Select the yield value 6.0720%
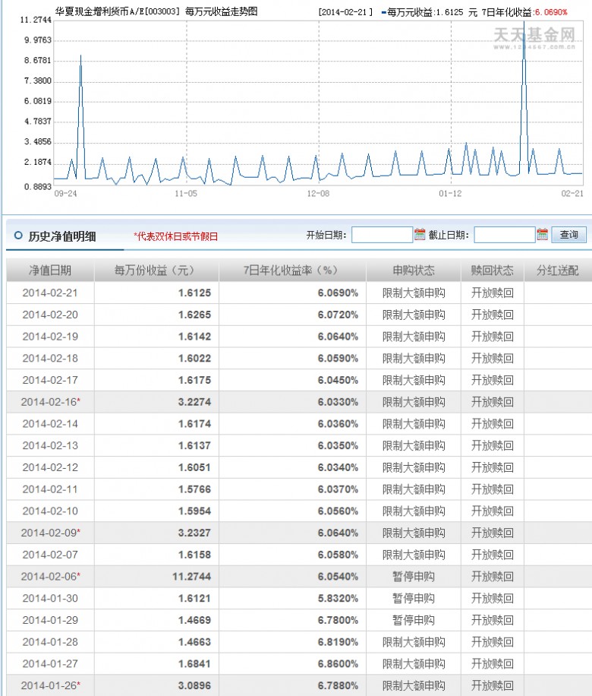Image resolution: width=592 pixels, height=696 pixels. pyautogui.click(x=338, y=315)
